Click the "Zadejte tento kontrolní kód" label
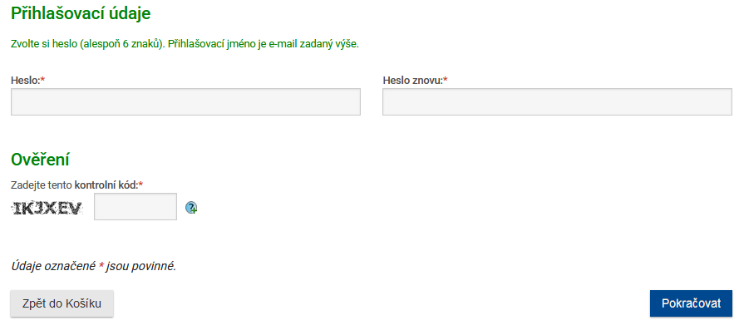The width and height of the screenshot is (739, 335). 74,184
